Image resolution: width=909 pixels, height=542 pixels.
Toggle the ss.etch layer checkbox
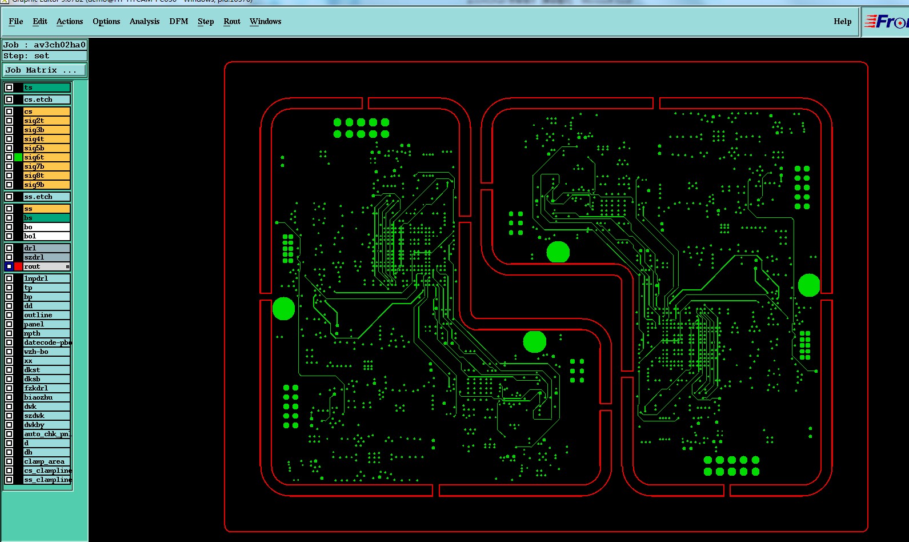pyautogui.click(x=9, y=197)
